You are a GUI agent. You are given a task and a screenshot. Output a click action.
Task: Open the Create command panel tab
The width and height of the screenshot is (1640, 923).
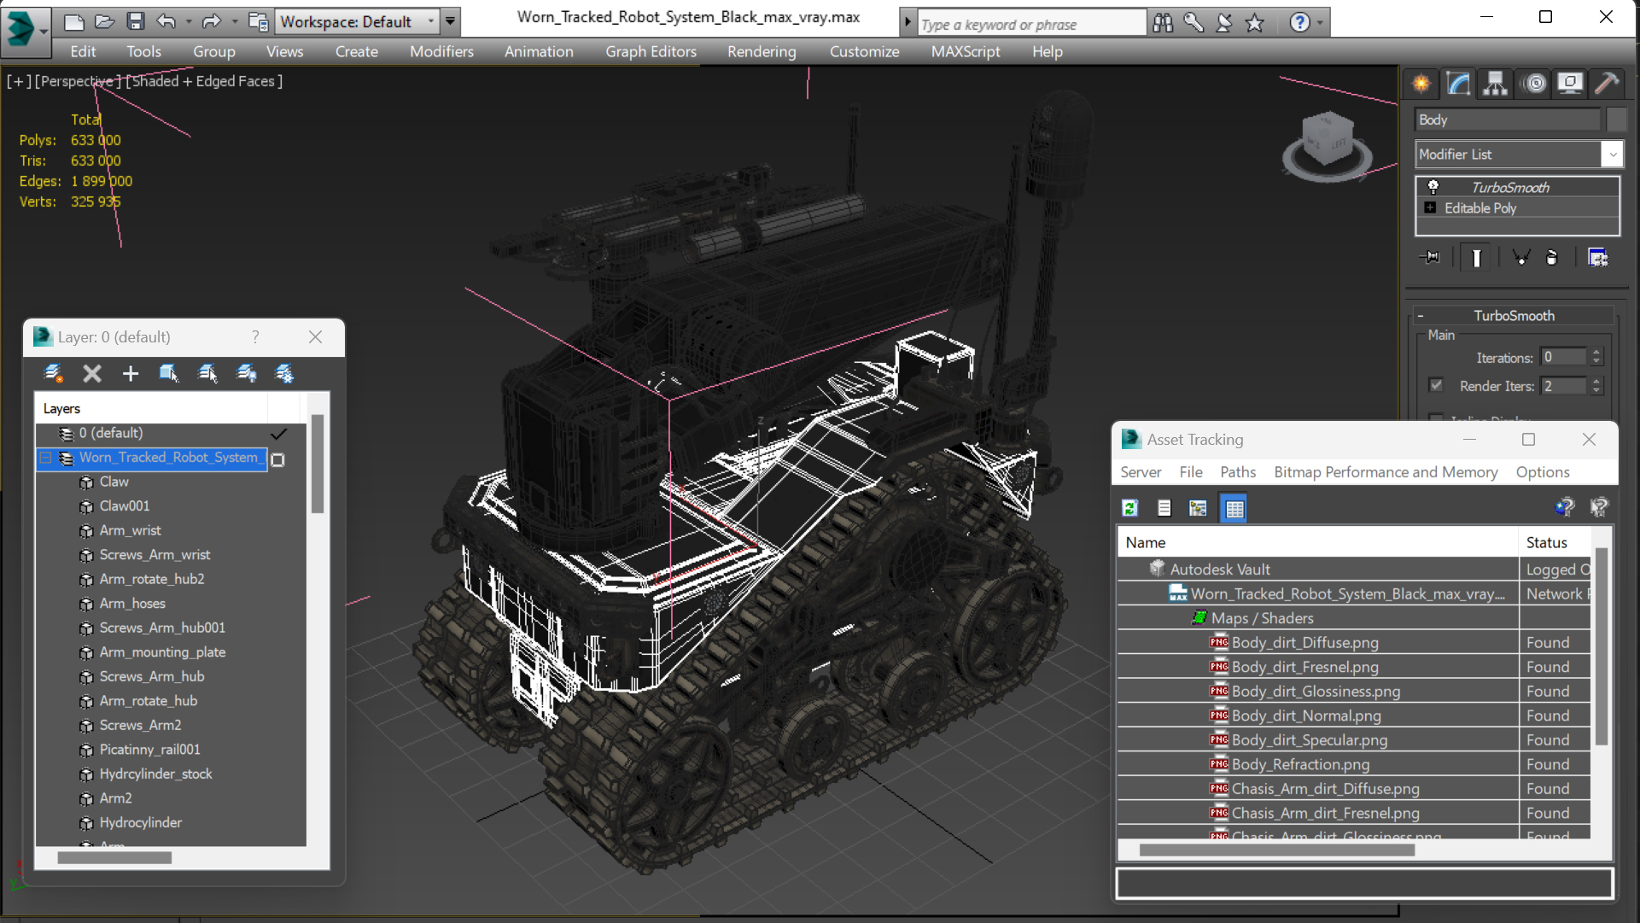(1421, 84)
